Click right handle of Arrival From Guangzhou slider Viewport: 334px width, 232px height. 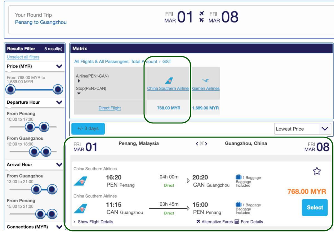point(52,189)
